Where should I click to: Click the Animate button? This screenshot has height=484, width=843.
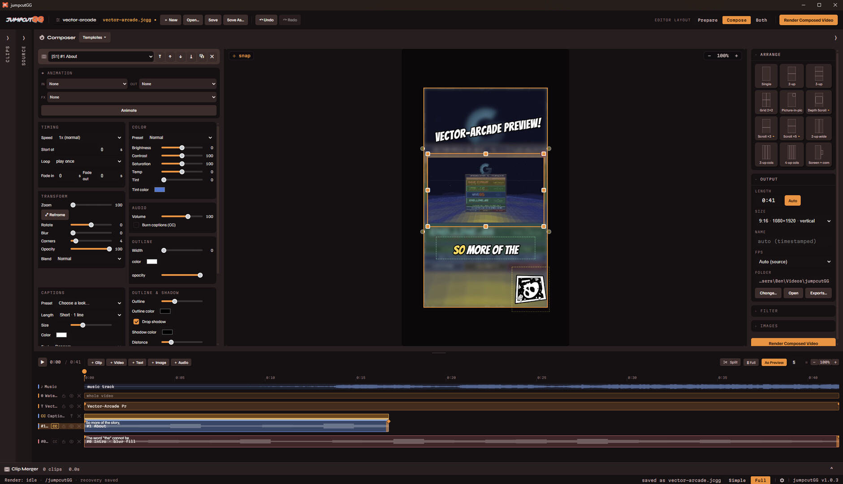(x=129, y=110)
